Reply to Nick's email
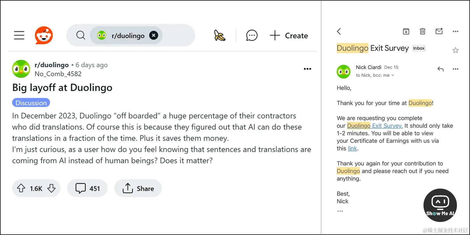 (440, 69)
